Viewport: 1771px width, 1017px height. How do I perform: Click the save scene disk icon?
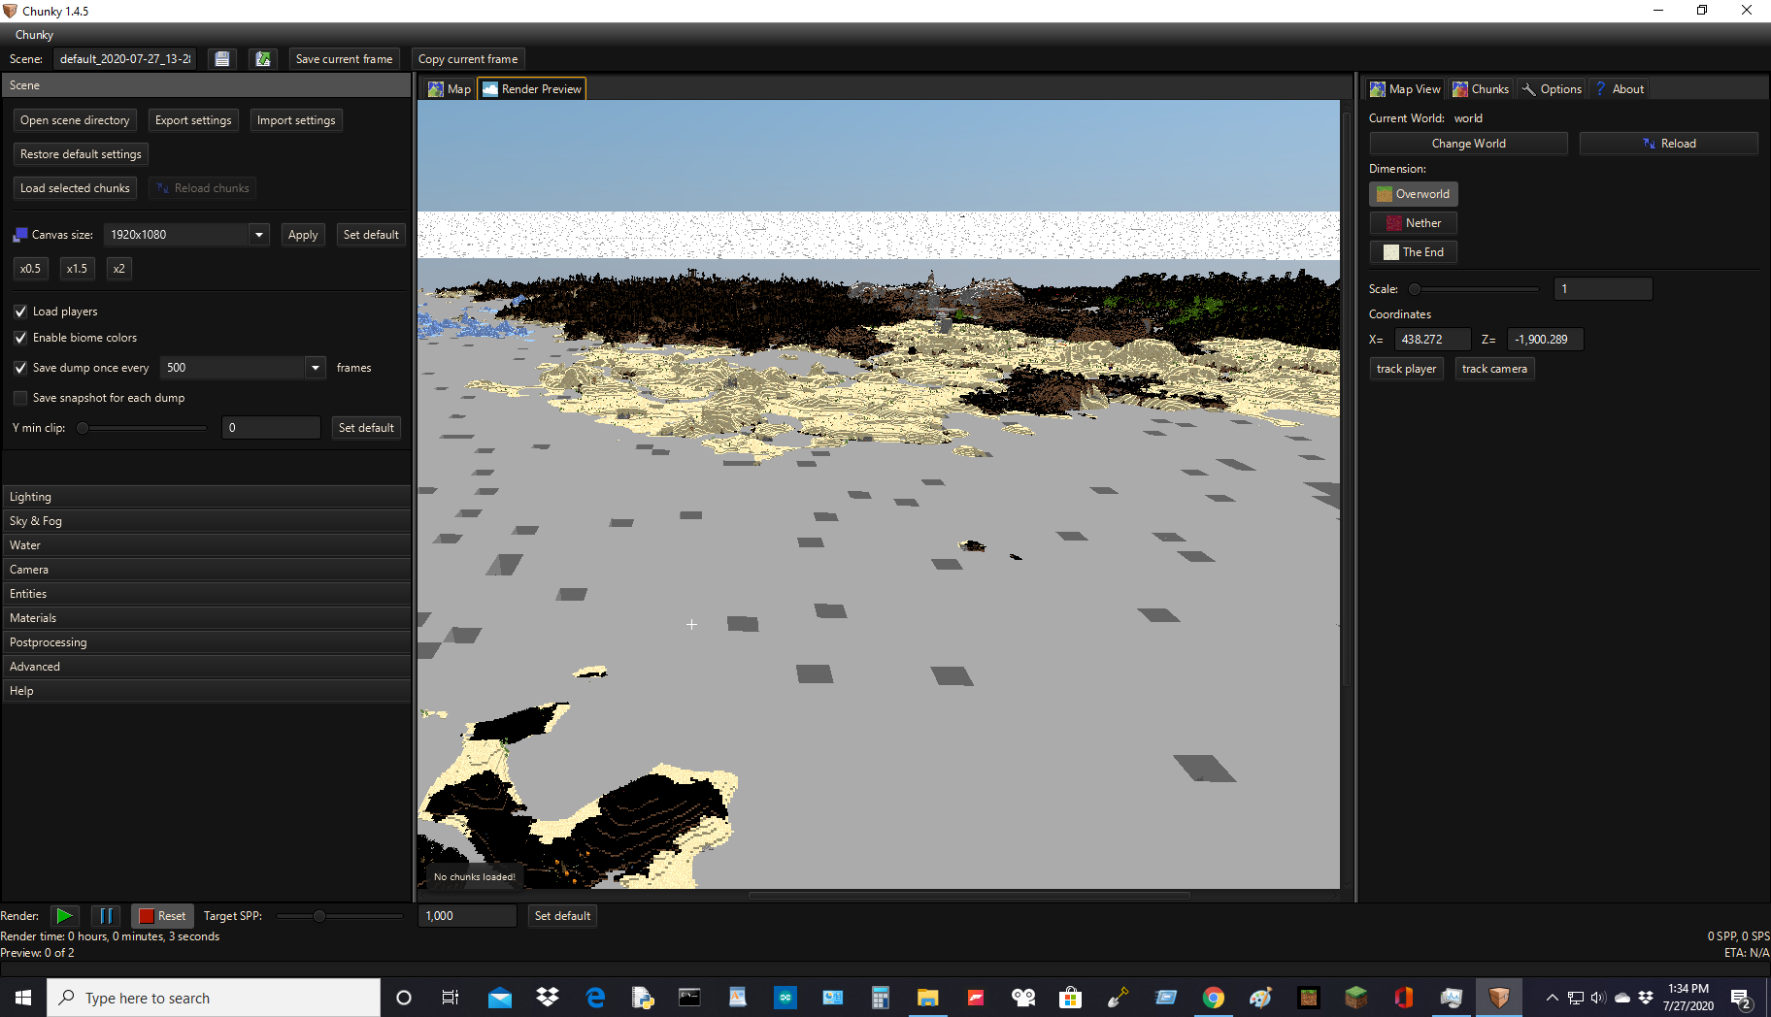(221, 58)
